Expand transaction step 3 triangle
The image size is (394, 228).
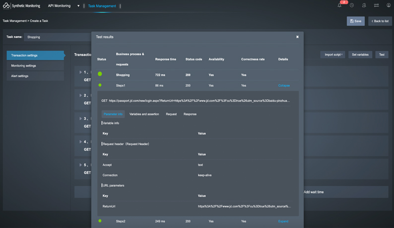[x=80, y=119]
